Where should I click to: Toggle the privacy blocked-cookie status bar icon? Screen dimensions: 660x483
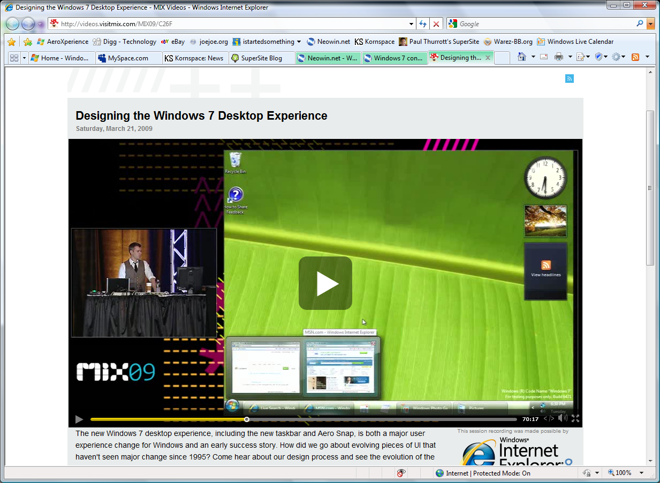point(401,473)
